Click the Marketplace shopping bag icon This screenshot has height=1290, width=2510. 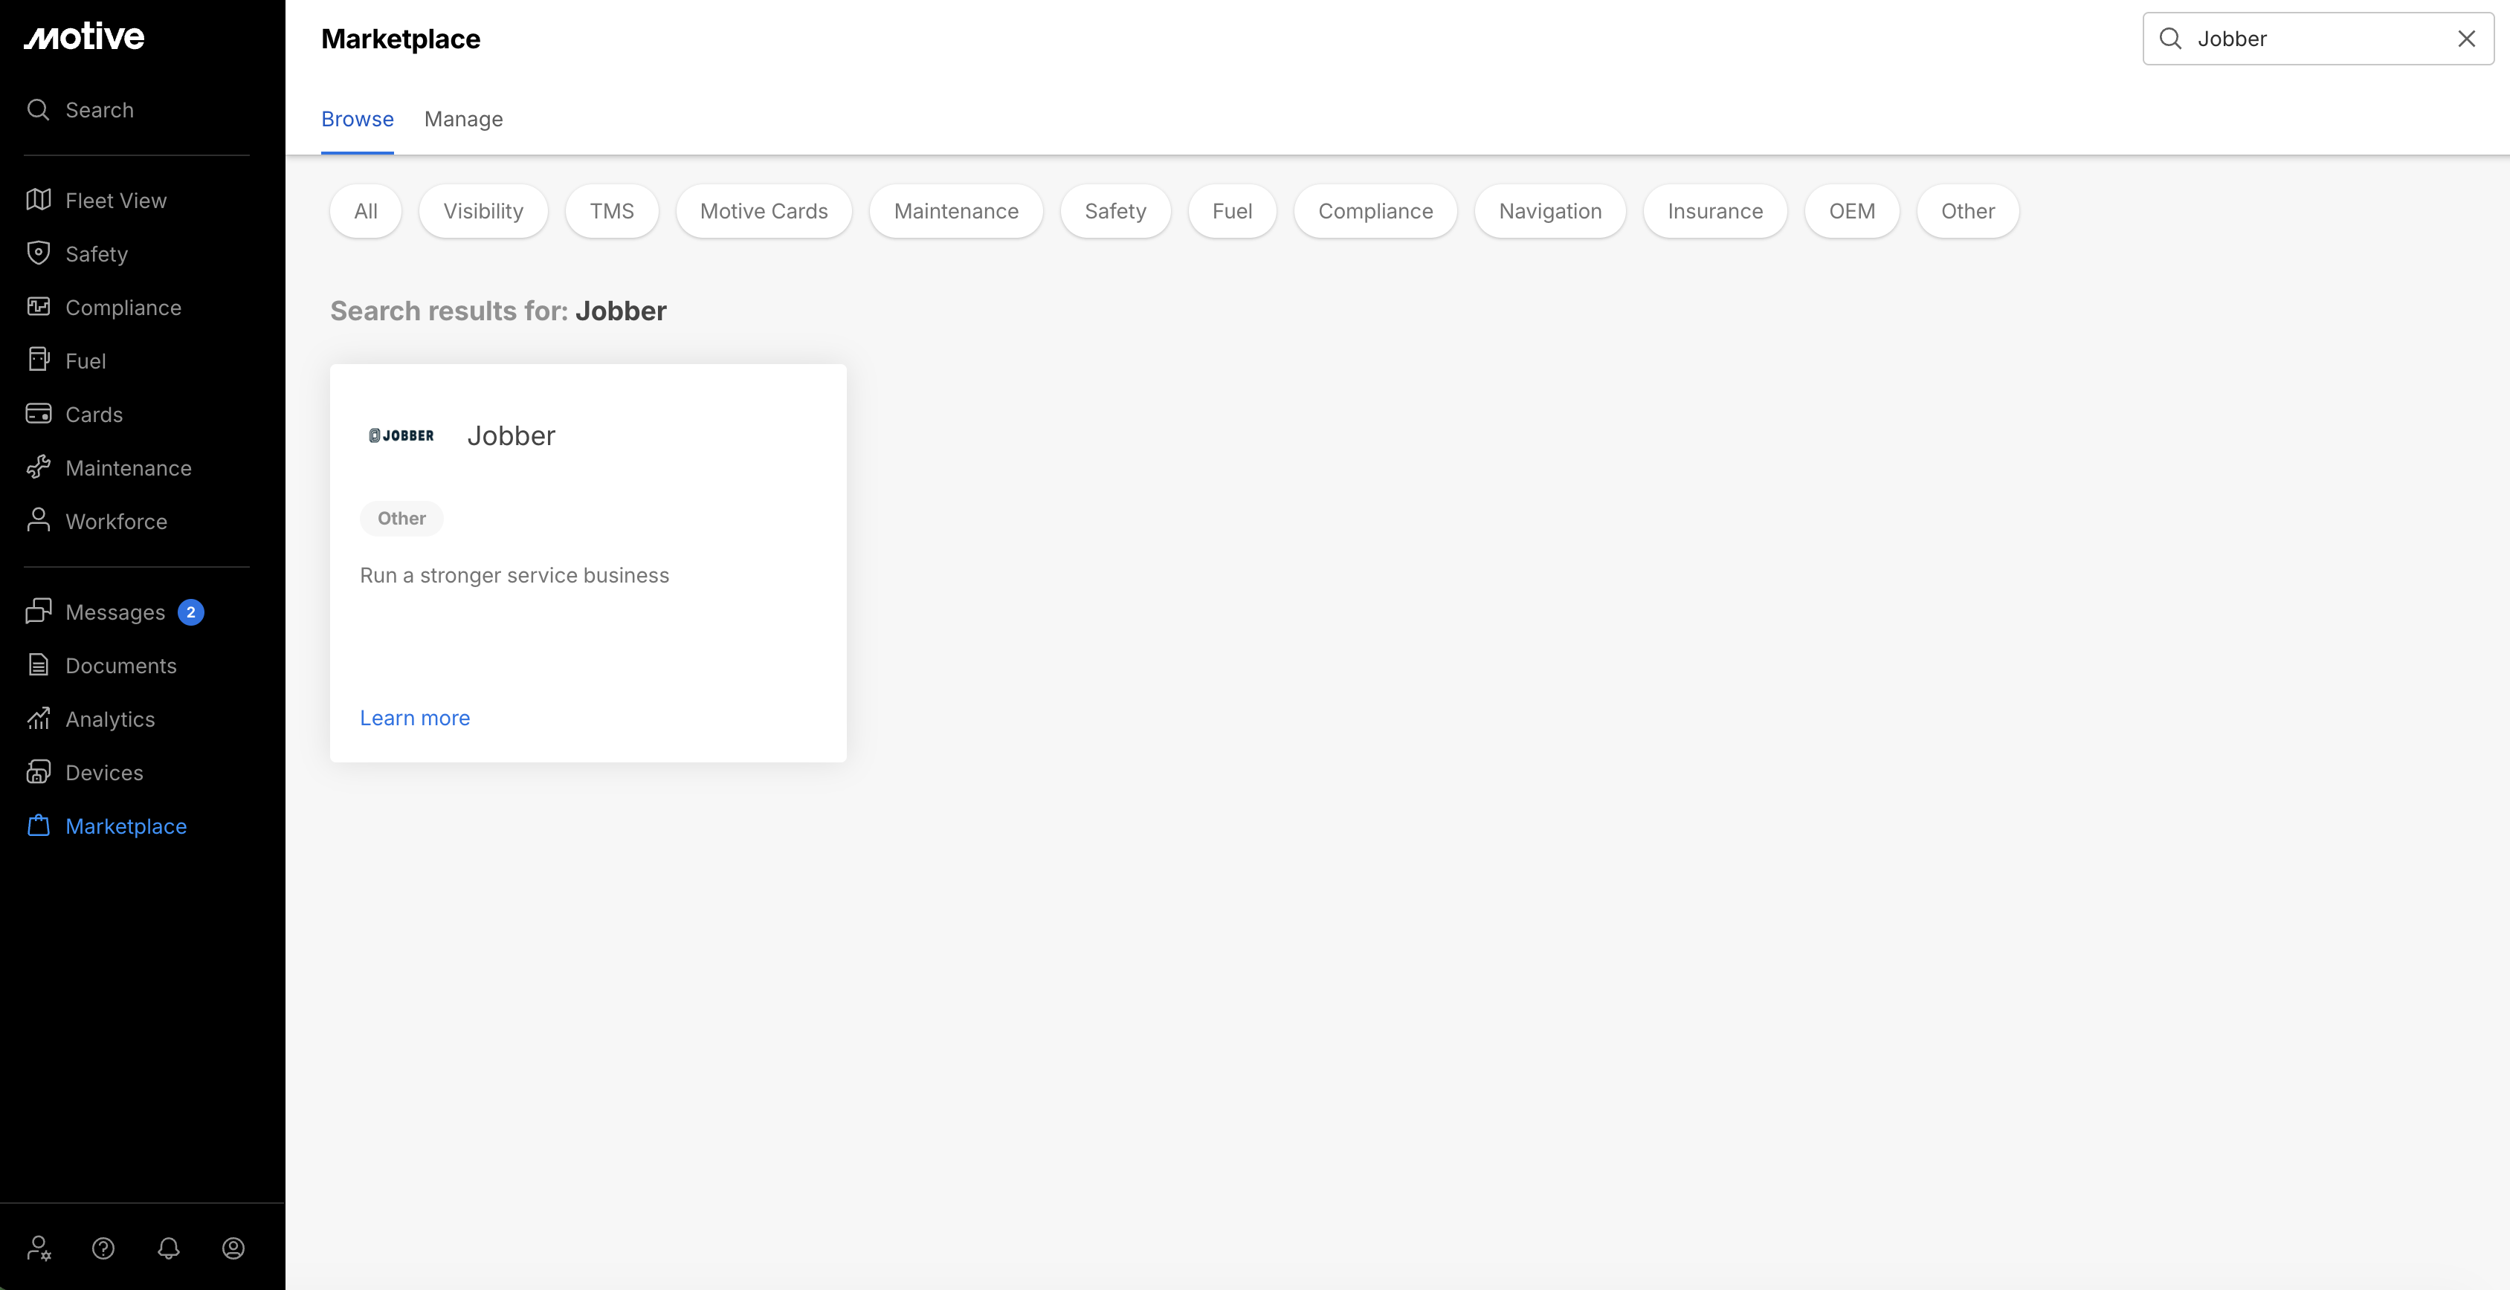38,826
